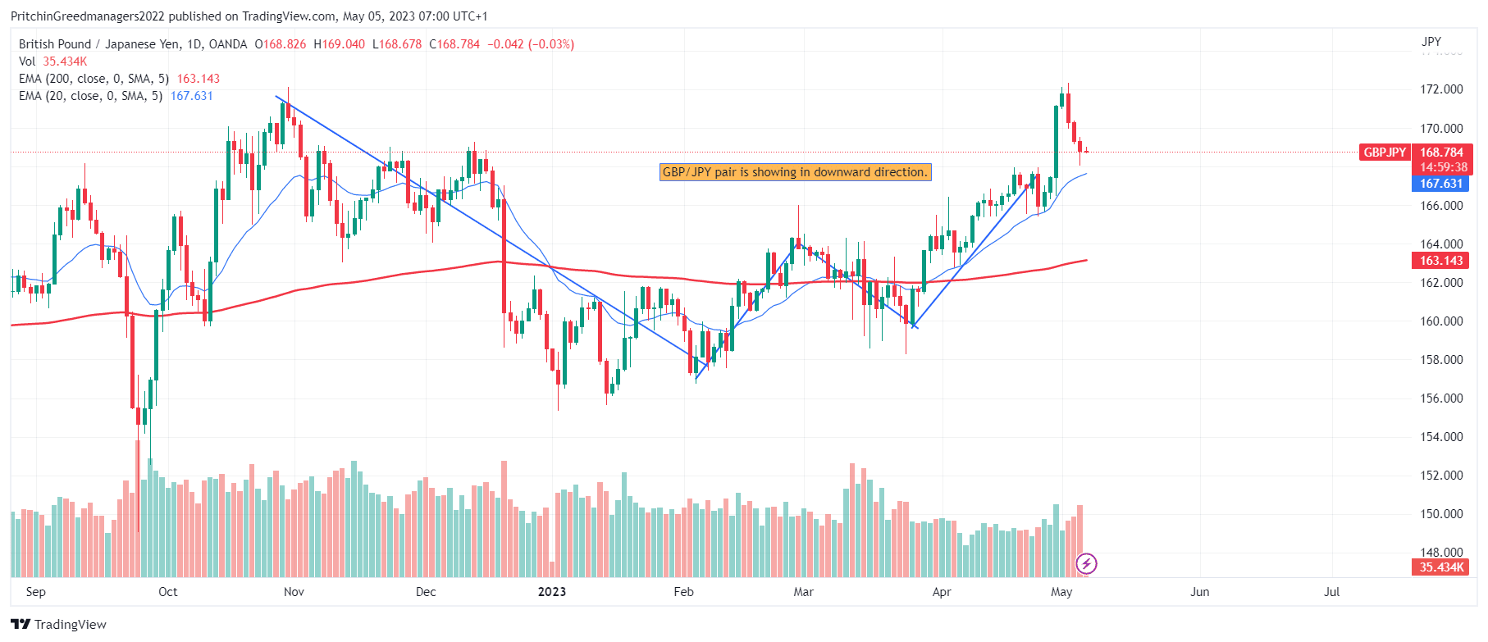This screenshot has height=642, width=1488.
Task: Click the 168.678 low price value
Action: [x=400, y=44]
